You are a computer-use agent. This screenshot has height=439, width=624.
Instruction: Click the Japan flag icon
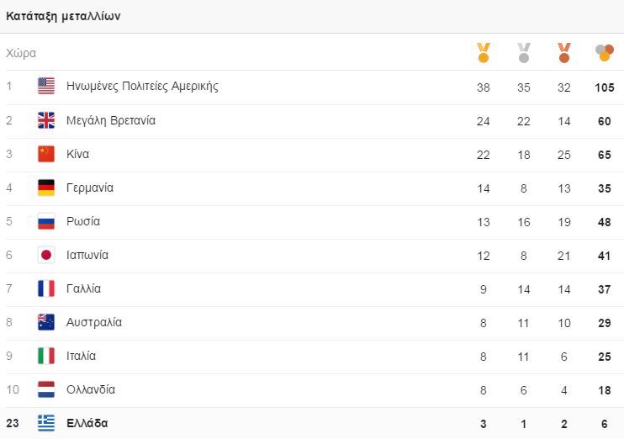[46, 255]
